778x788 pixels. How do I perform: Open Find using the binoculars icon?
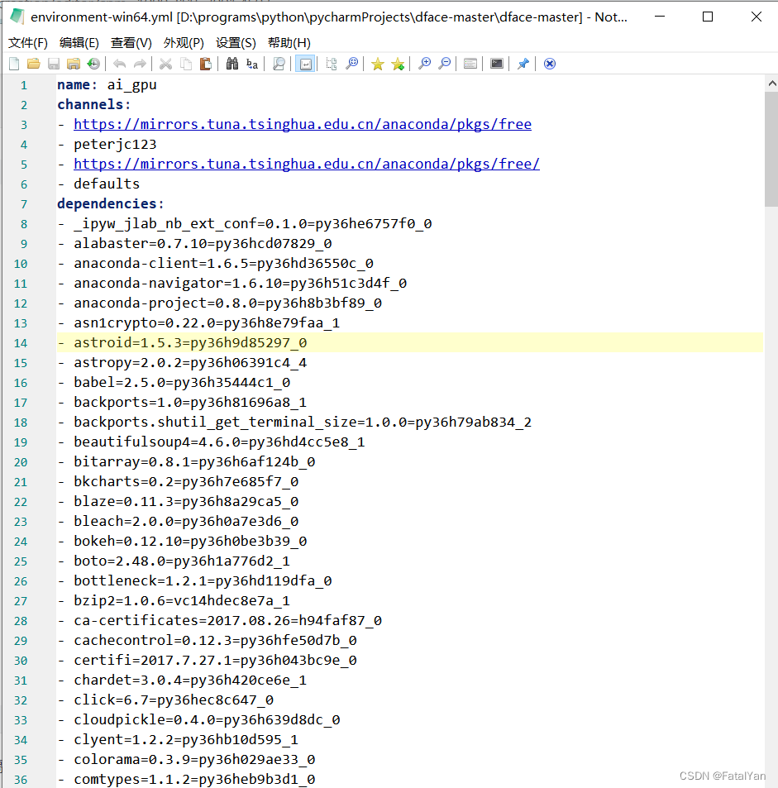(x=234, y=64)
